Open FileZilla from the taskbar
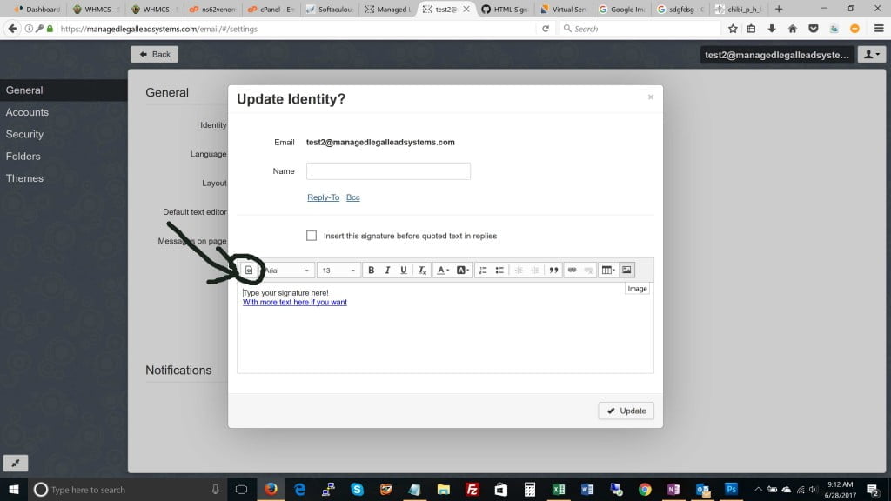 click(472, 489)
